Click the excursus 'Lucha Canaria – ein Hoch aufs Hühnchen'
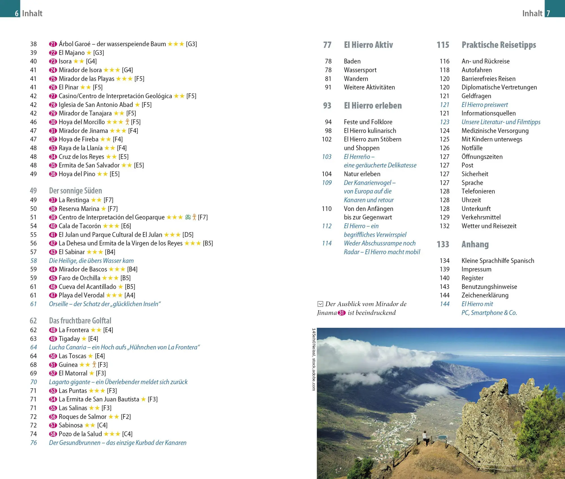 tap(124, 347)
